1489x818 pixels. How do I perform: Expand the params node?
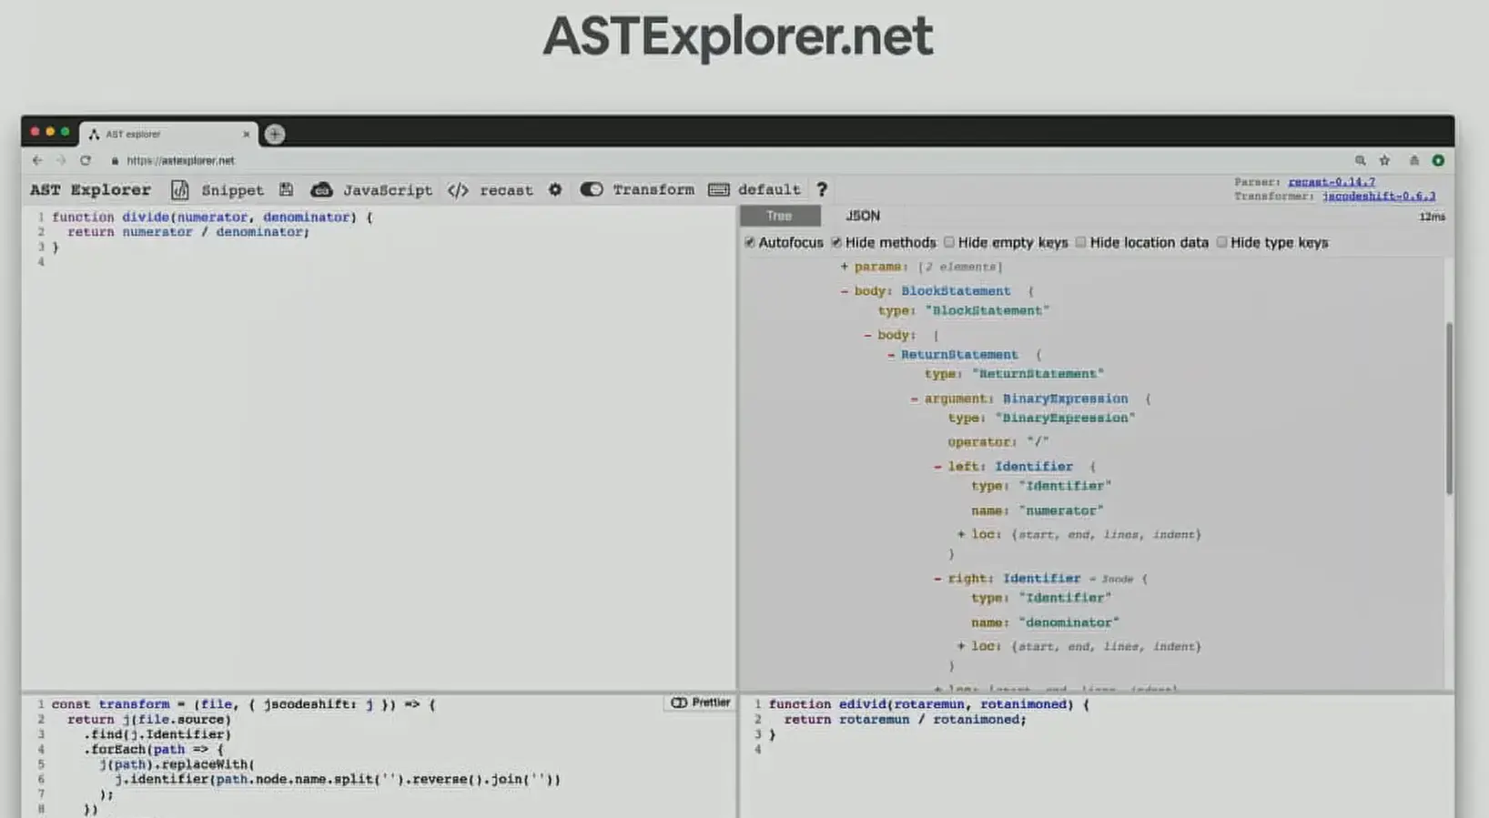click(x=845, y=267)
